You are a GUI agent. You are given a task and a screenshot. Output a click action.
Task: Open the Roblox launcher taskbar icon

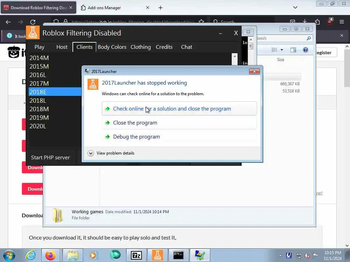pyautogui.click(x=157, y=255)
